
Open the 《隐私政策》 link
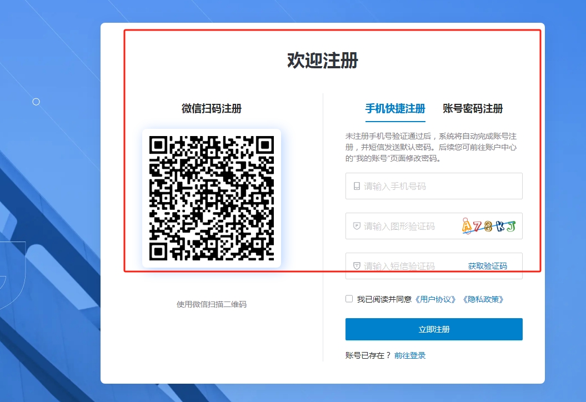pyautogui.click(x=483, y=299)
